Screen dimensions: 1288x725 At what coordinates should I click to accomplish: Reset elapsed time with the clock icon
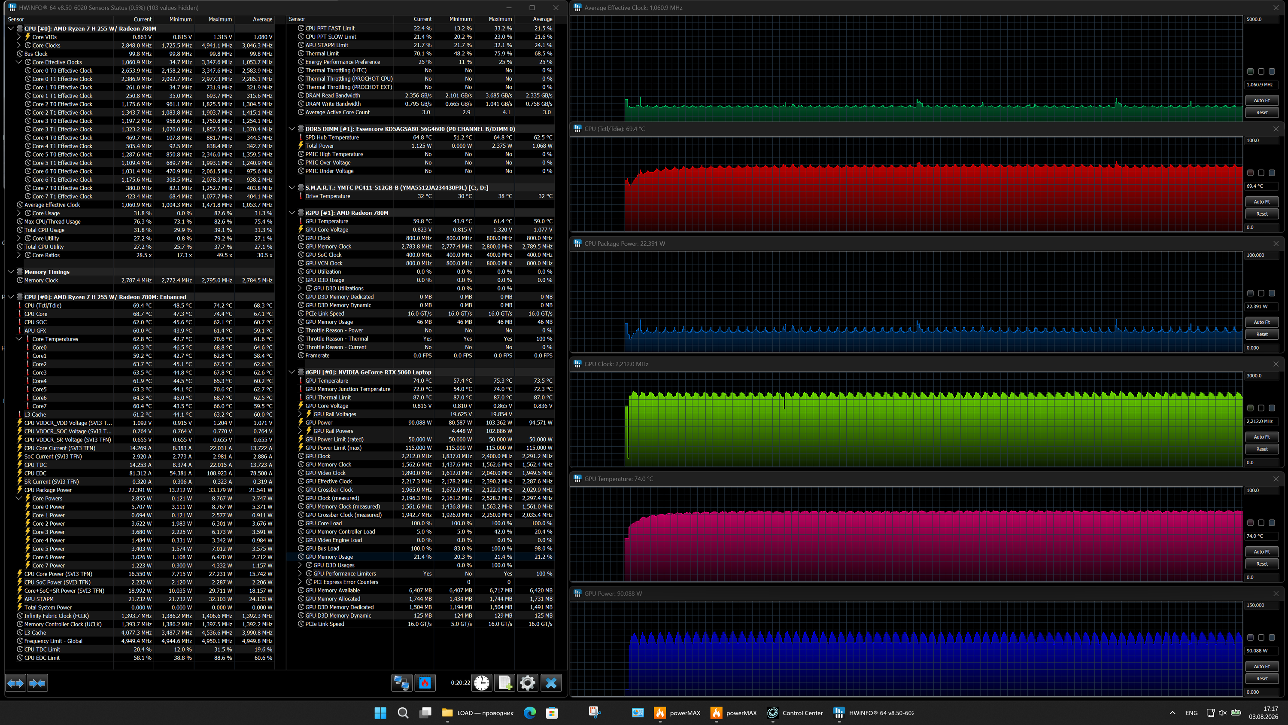click(482, 682)
